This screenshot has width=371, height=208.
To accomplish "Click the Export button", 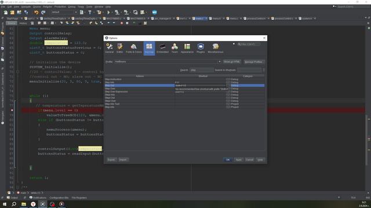I will coord(111,159).
